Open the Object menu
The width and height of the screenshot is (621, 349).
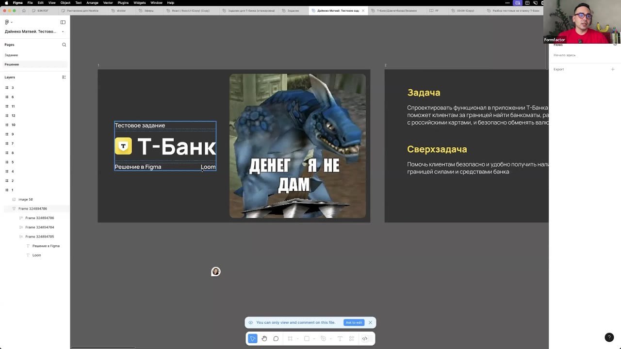[x=65, y=3]
